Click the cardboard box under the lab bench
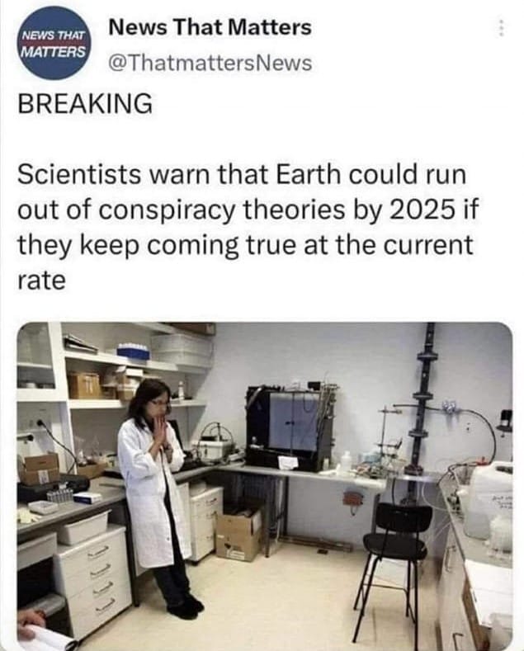Viewport: 524px width, 651px height. (238, 534)
